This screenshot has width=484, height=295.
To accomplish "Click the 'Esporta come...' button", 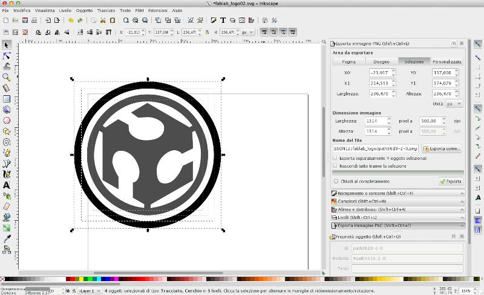I will pos(442,149).
